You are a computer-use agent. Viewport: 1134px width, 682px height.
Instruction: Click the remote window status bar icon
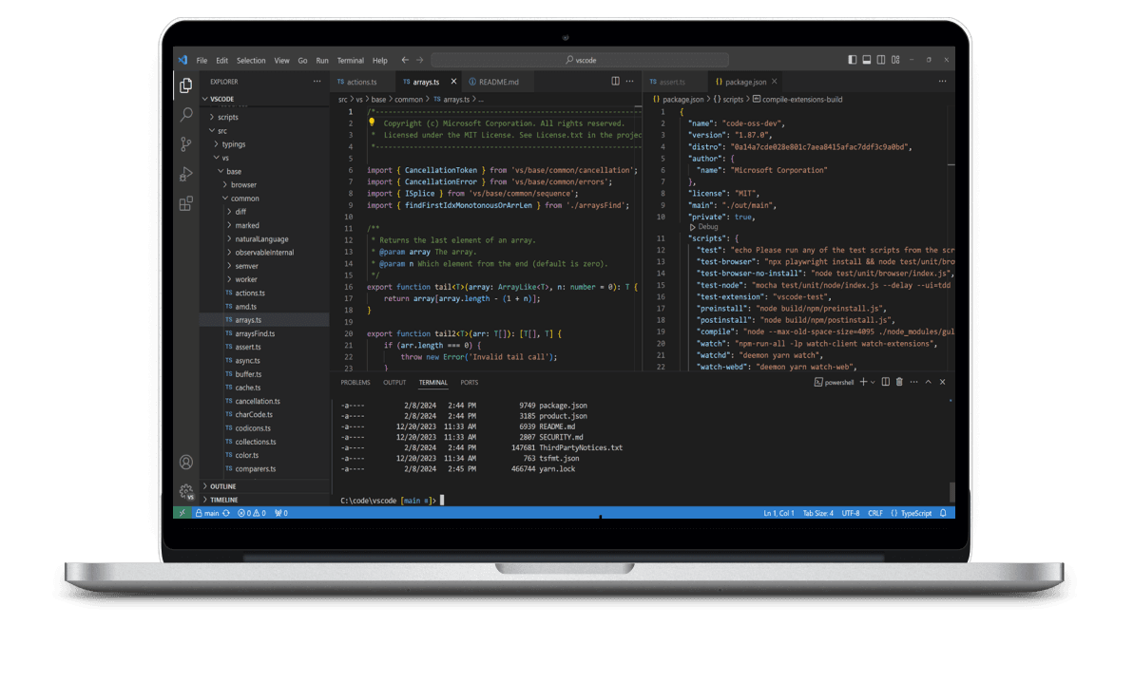182,513
